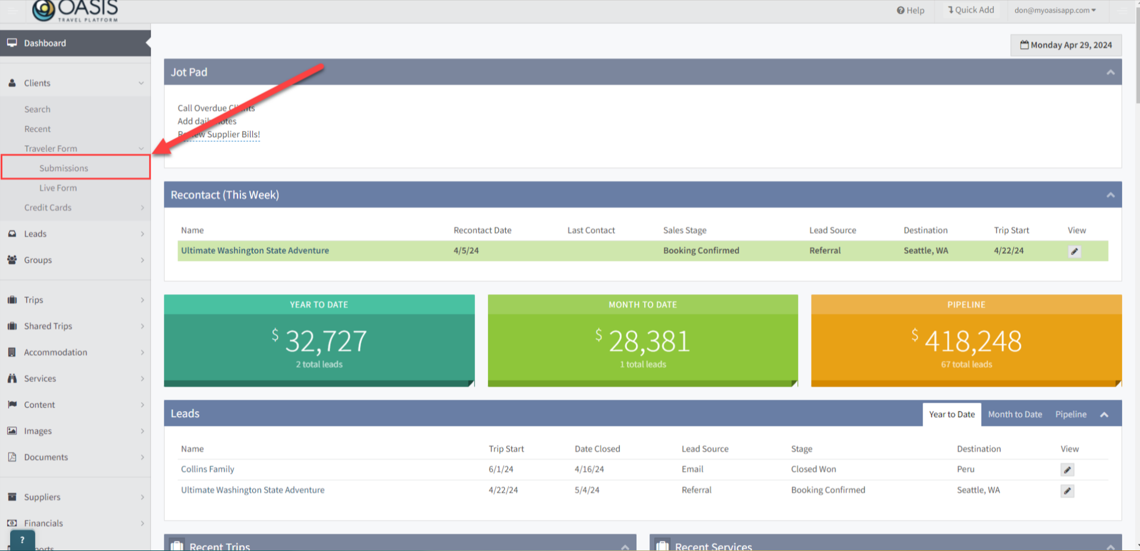Click the pencil edit icon for Collins Family

(1067, 470)
